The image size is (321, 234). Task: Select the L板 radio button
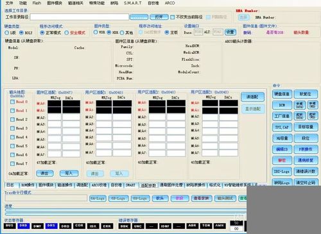click(7, 33)
